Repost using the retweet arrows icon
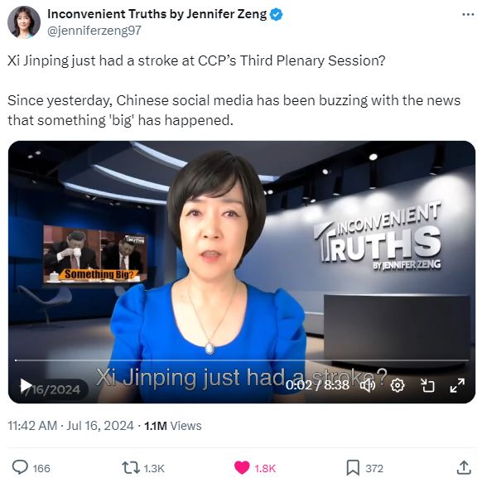Viewport: 487px width, 483px height. (131, 467)
